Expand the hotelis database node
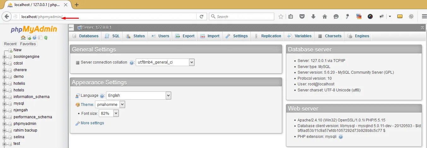The width and height of the screenshot is (427, 148). (x=4, y=83)
